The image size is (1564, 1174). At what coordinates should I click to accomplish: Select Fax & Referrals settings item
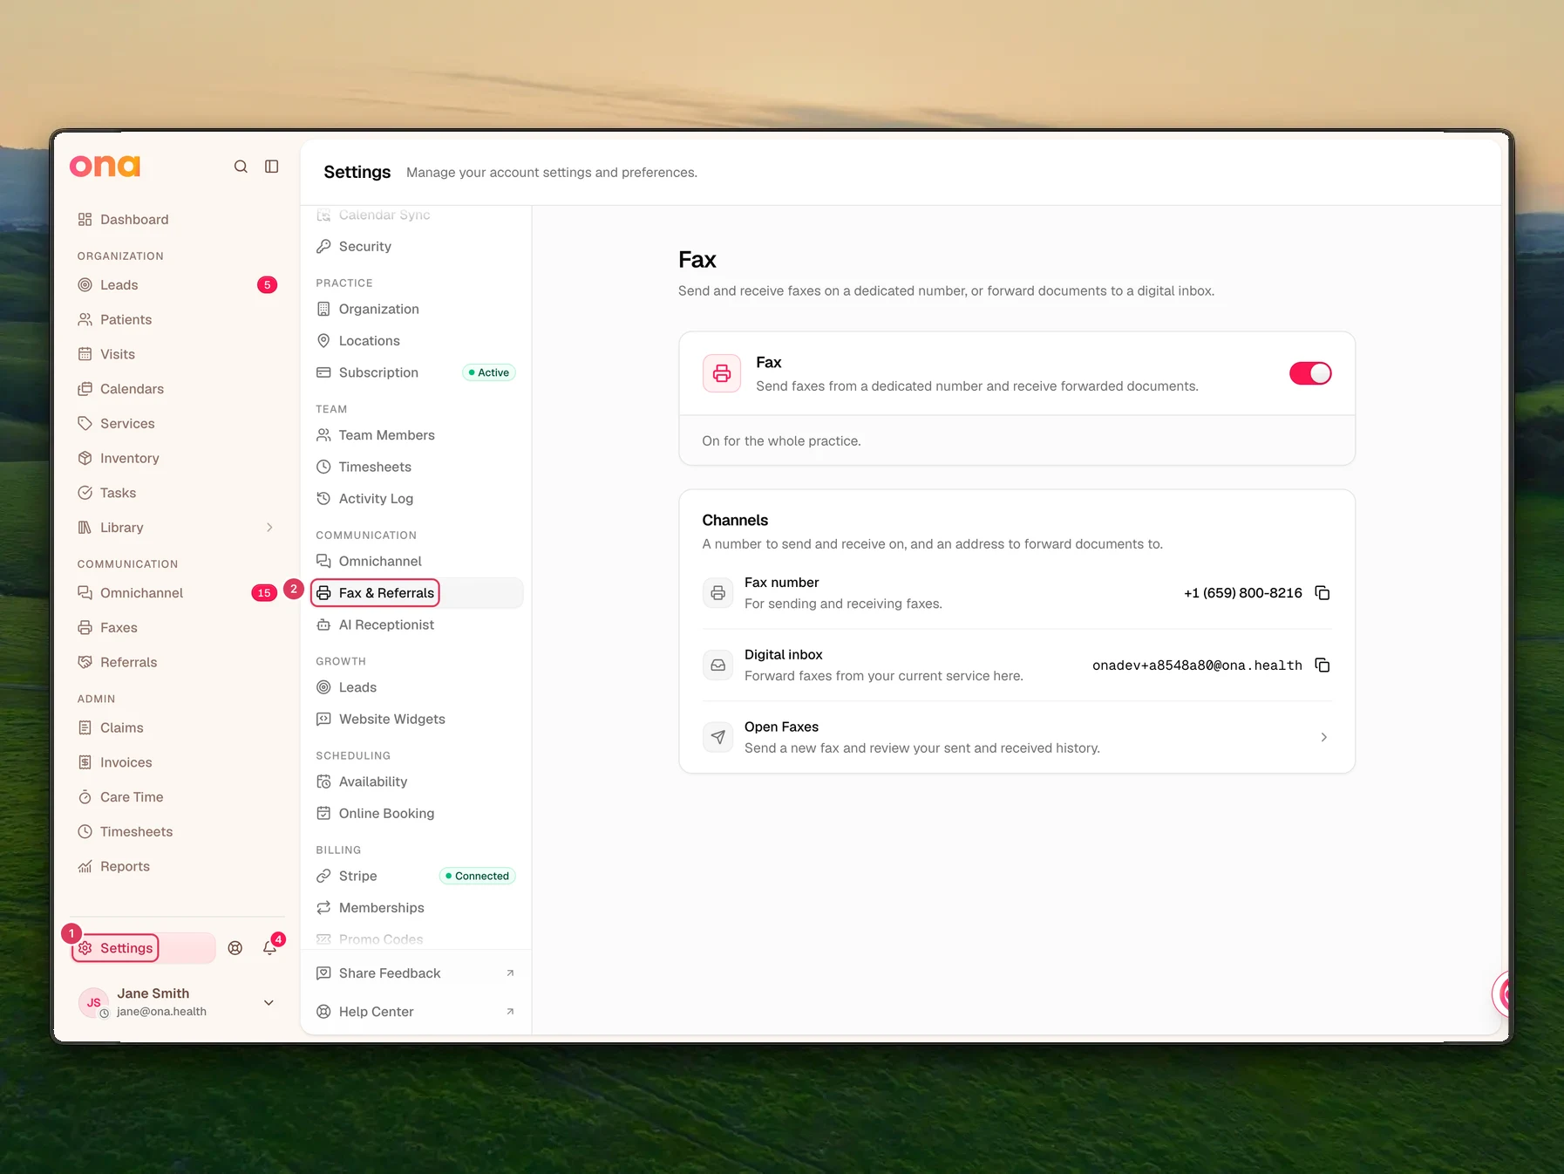point(416,593)
